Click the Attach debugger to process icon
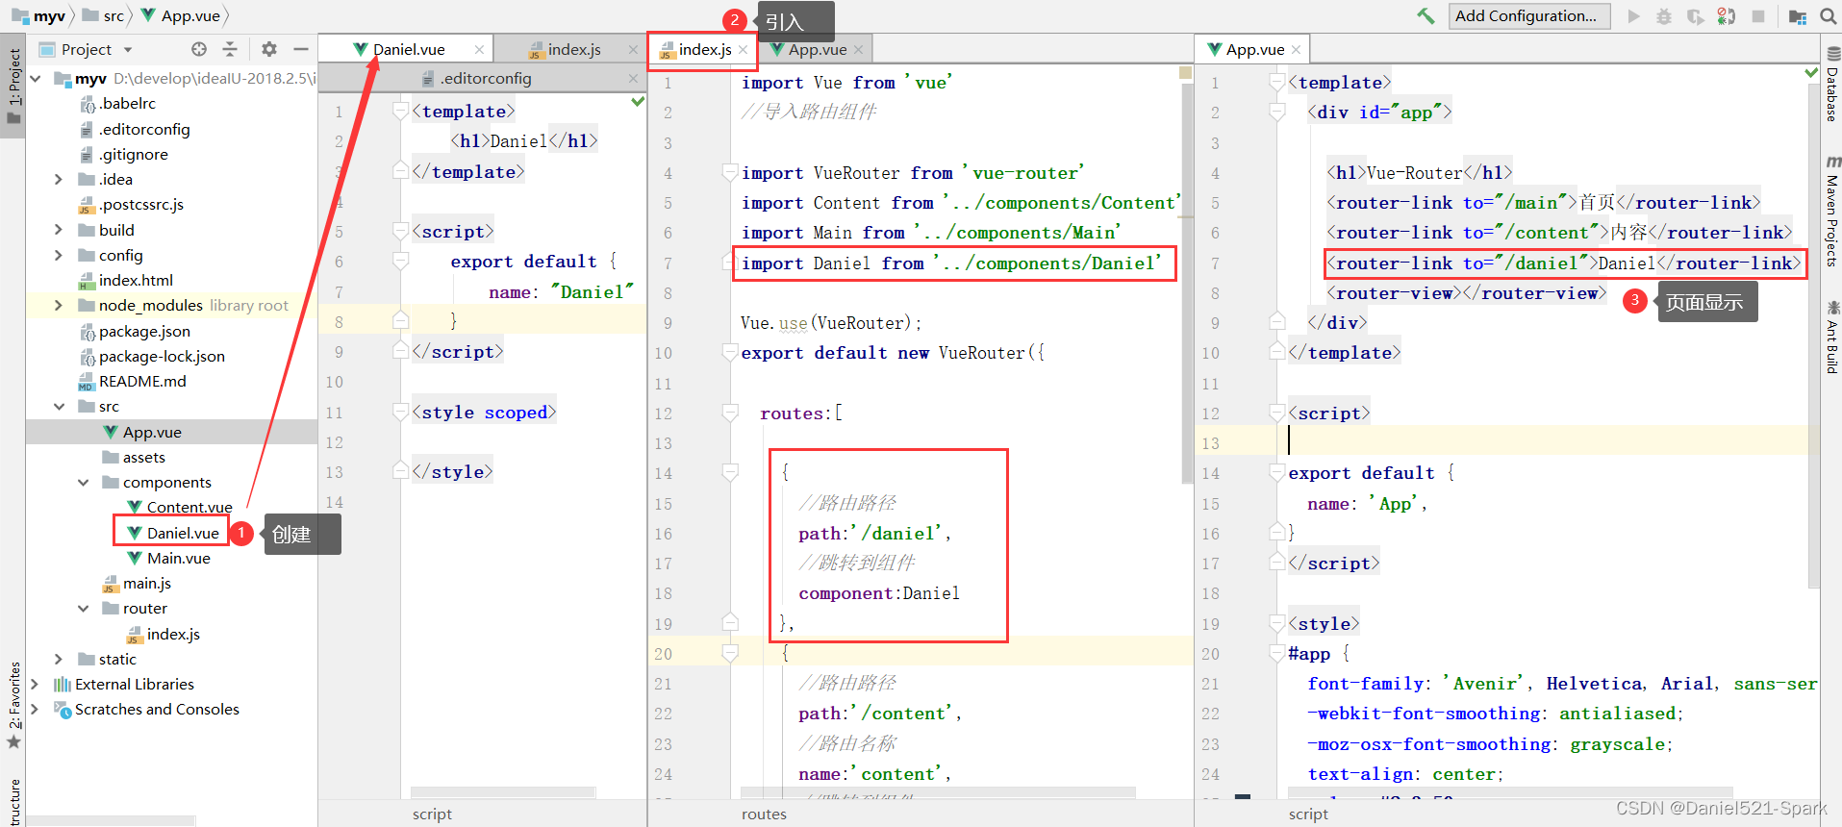This screenshot has height=827, width=1842. tap(1727, 16)
